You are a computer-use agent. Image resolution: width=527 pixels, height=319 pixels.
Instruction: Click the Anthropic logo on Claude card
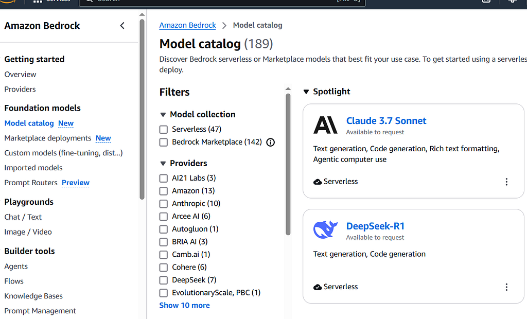click(325, 125)
